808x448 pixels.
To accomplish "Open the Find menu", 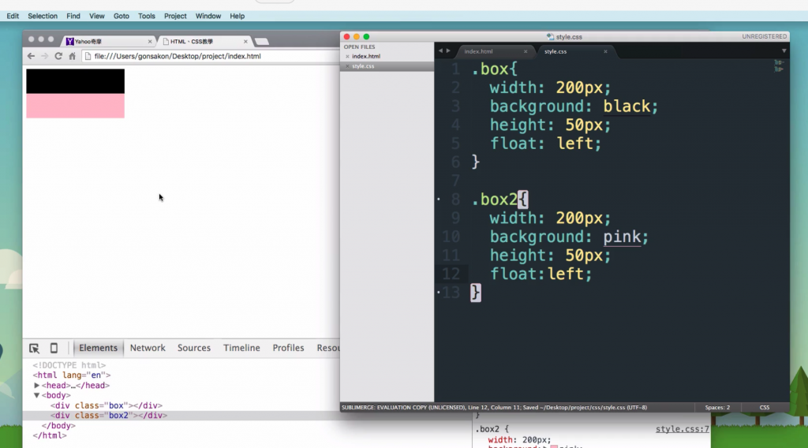I will [73, 16].
